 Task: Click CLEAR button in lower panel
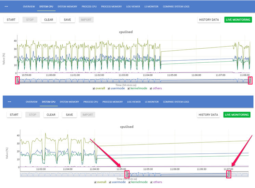[51, 115]
